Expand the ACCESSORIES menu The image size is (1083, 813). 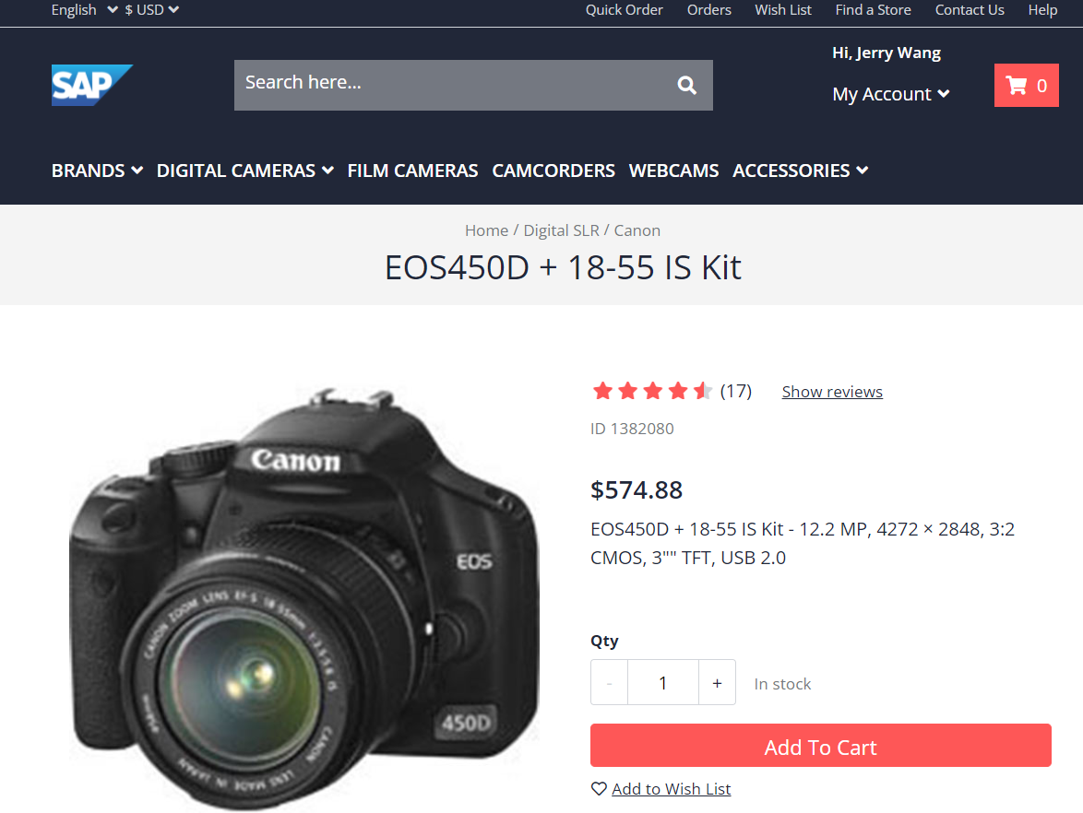[801, 171]
